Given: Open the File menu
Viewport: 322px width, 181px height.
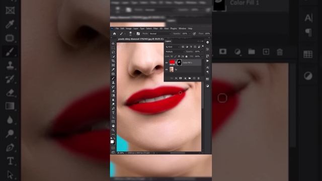Looking at the screenshot, I should (117, 29).
